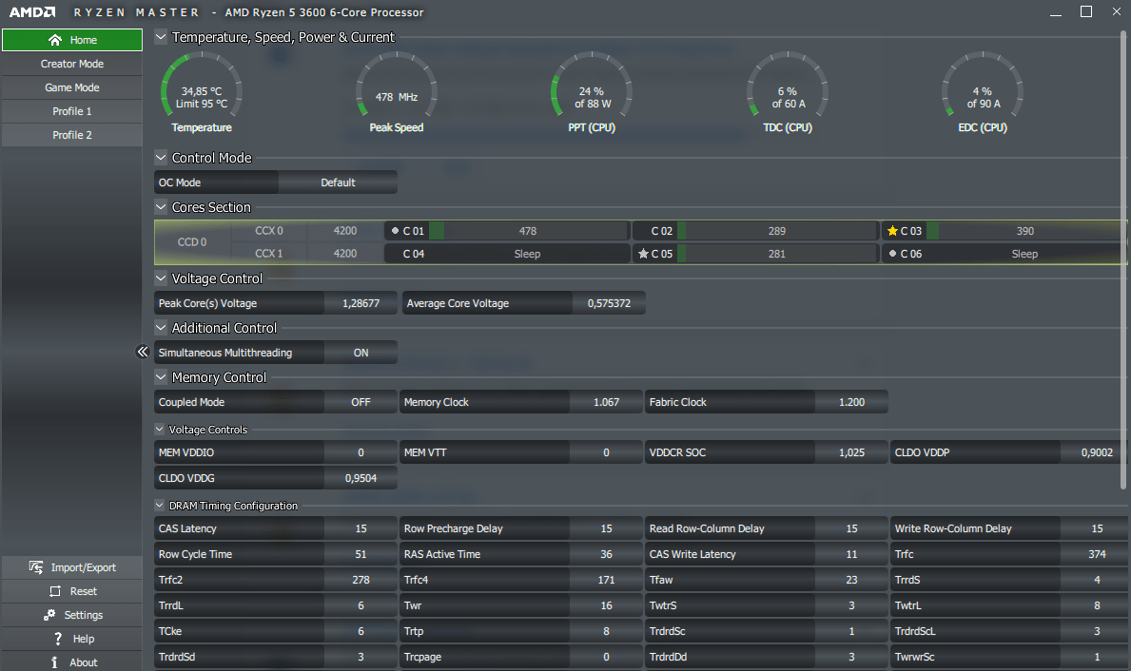Click the Memory Clock value 1.067
This screenshot has width=1131, height=671.
point(606,402)
